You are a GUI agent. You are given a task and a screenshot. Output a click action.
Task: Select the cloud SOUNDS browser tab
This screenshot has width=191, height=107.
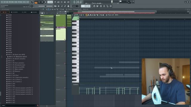34,12
